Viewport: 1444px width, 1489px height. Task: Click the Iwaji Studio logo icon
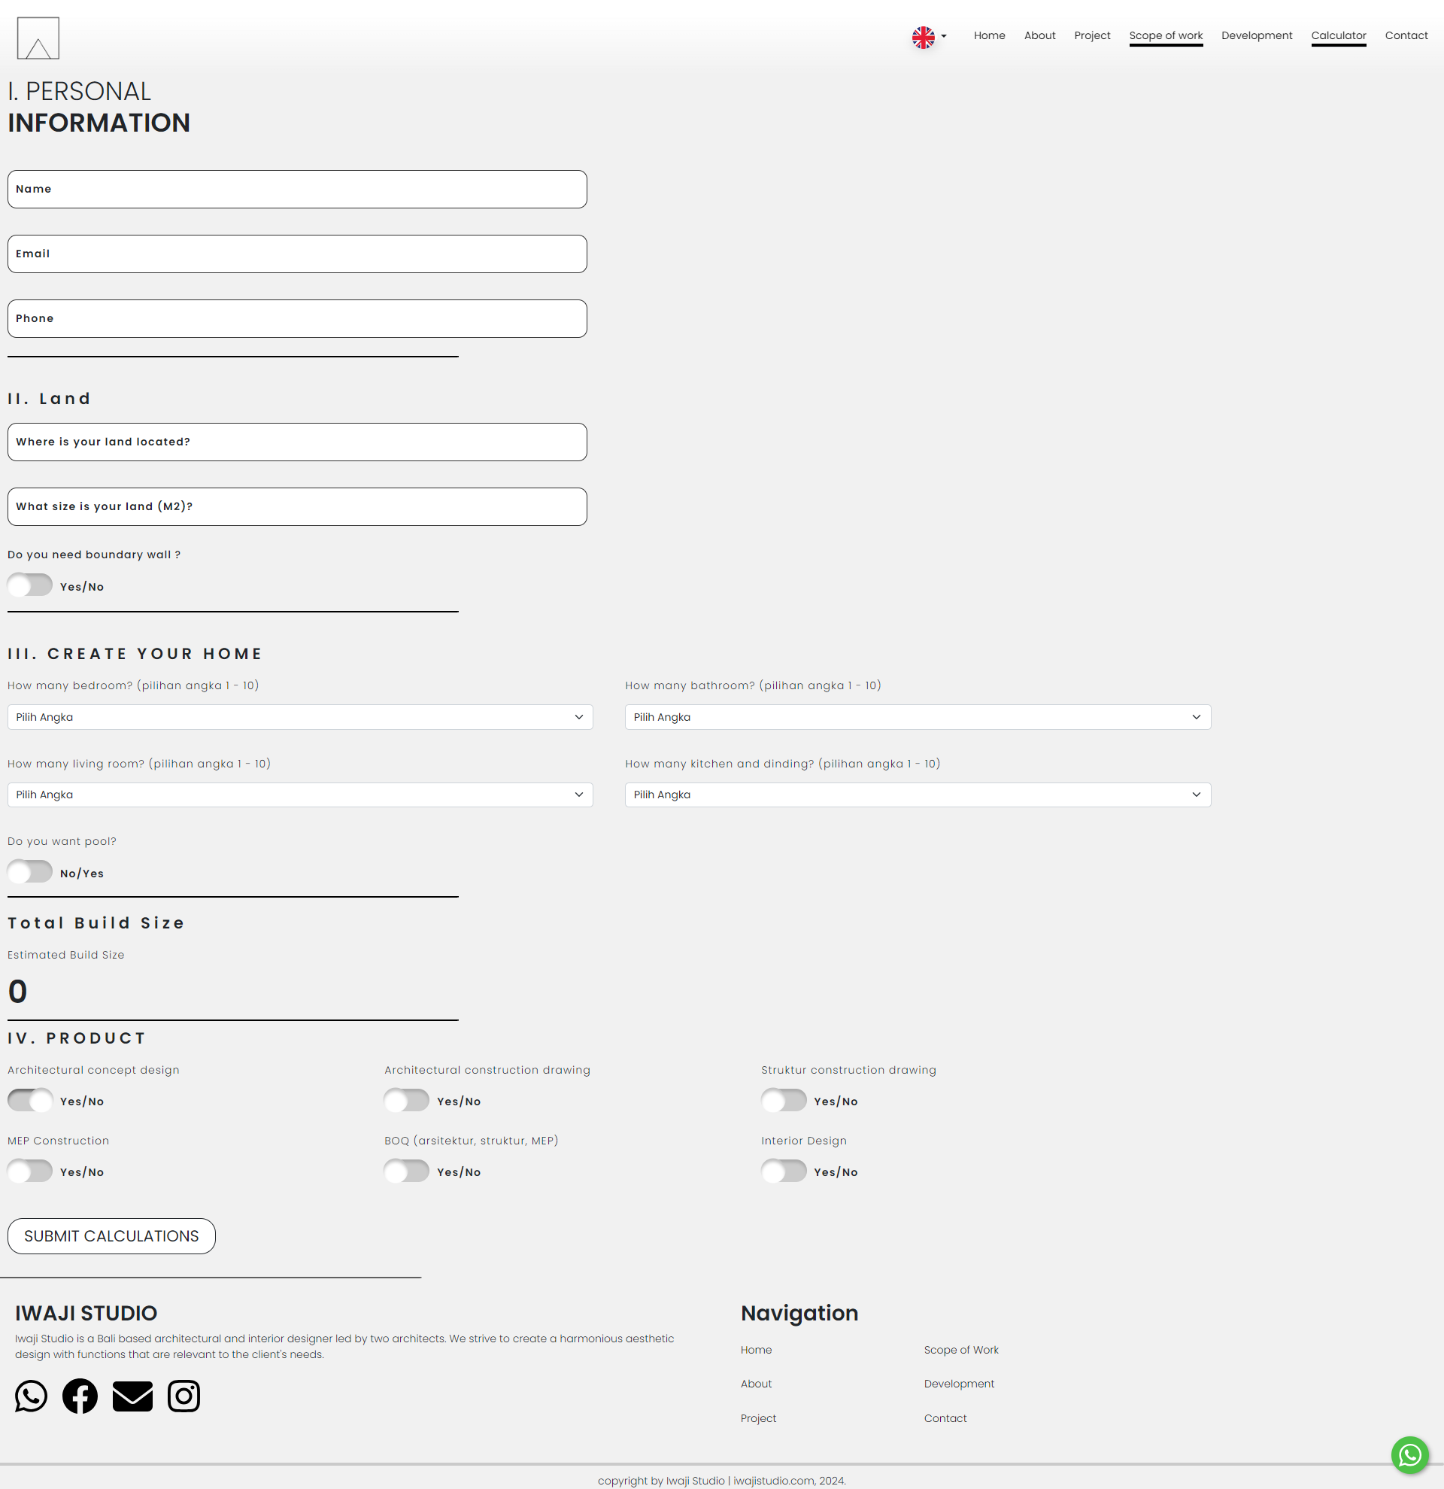(38, 38)
